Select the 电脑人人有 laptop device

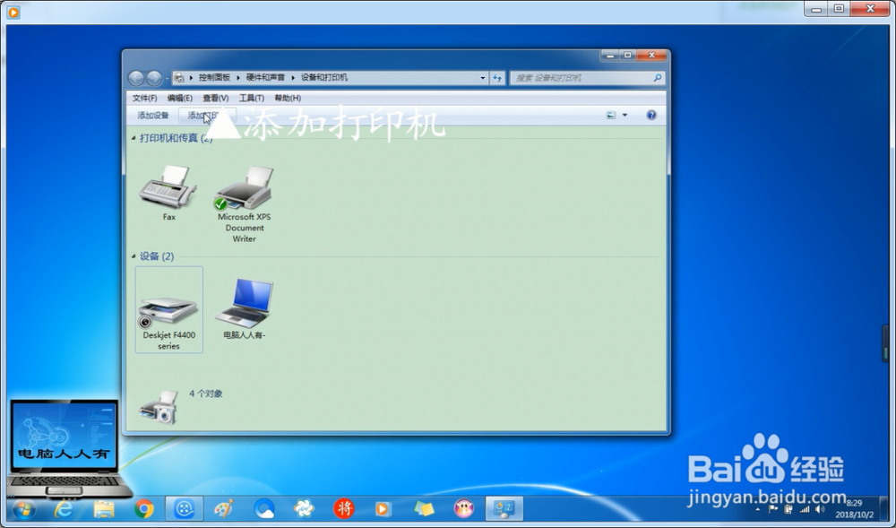(245, 308)
